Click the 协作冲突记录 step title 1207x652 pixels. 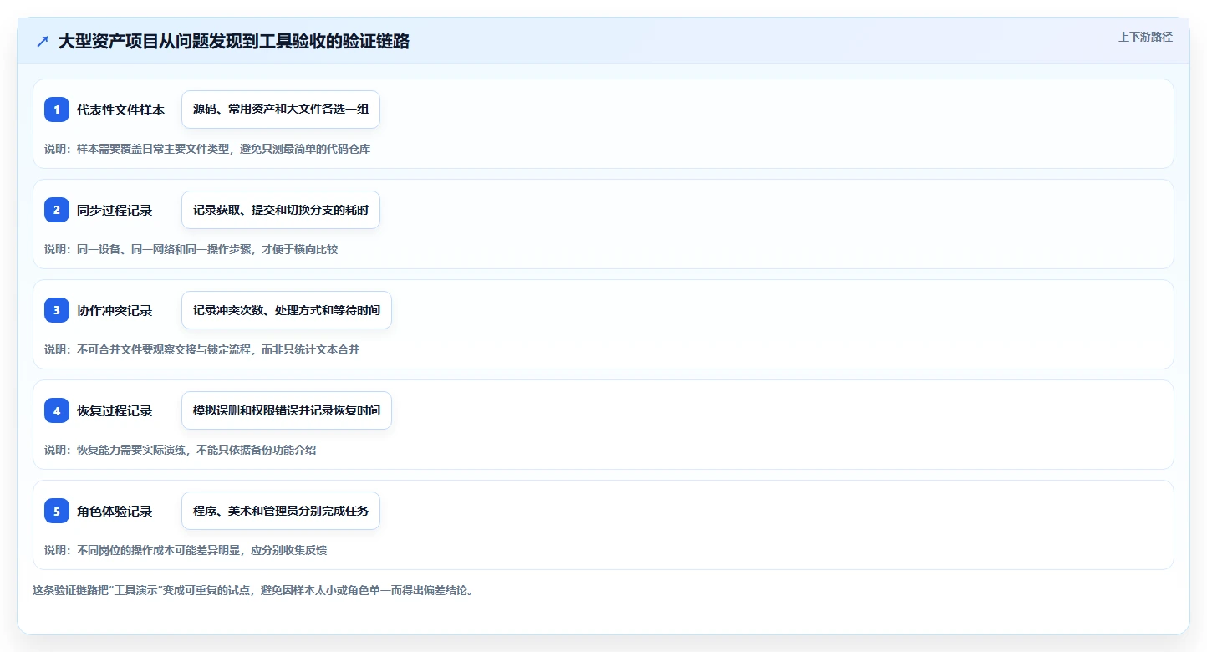(x=115, y=310)
